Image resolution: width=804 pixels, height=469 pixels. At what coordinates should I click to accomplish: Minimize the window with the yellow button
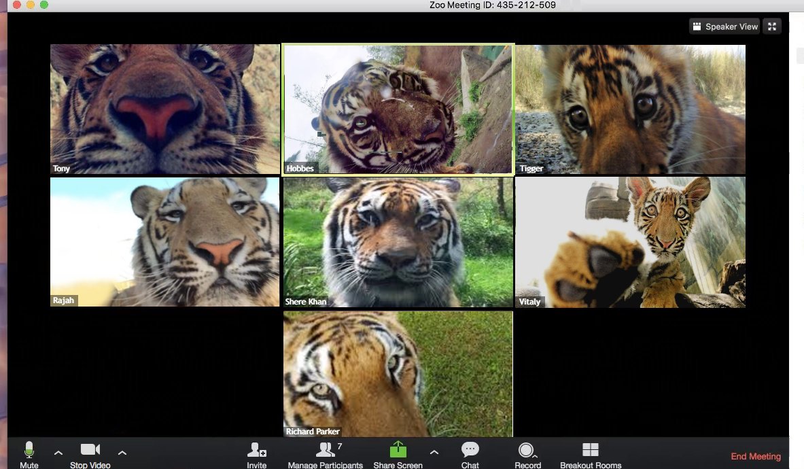click(x=31, y=5)
